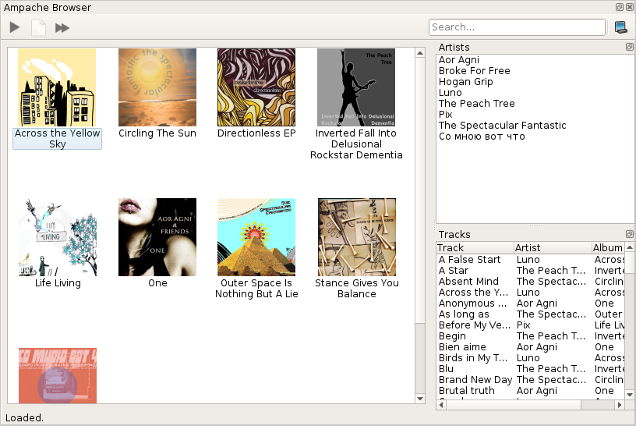Image resolution: width=636 pixels, height=426 pixels.
Task: Open Inverted Fall Into Delusional Rockstar Dementia album
Action: point(356,104)
